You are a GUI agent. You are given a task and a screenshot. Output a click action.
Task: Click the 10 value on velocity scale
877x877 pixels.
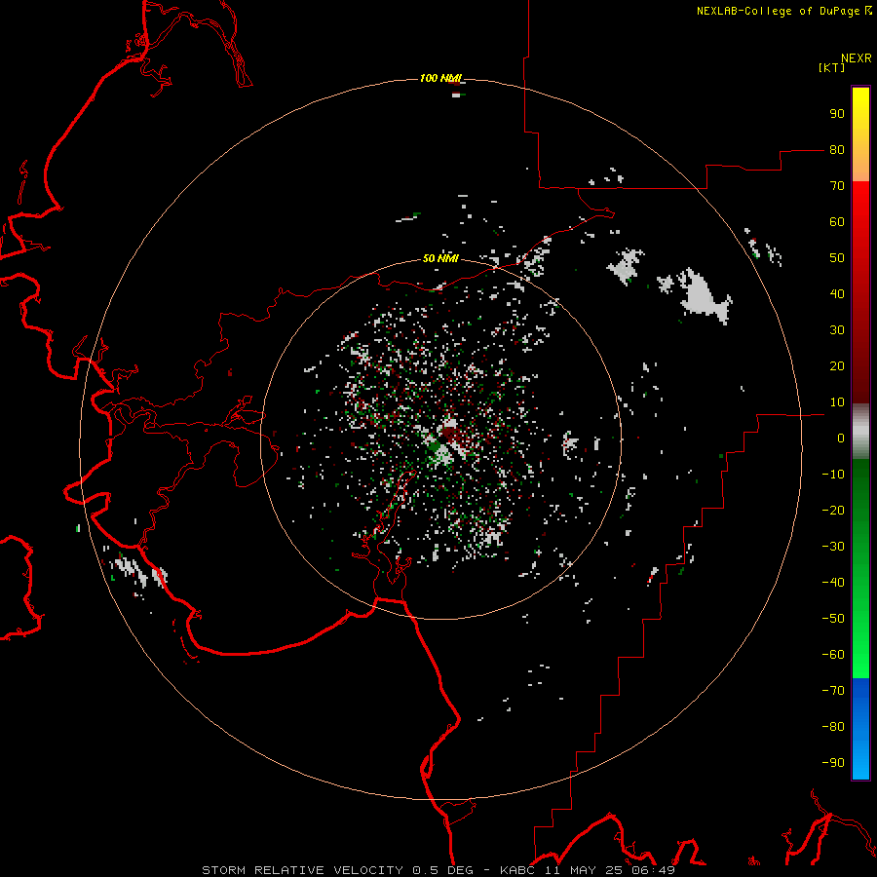tap(837, 402)
